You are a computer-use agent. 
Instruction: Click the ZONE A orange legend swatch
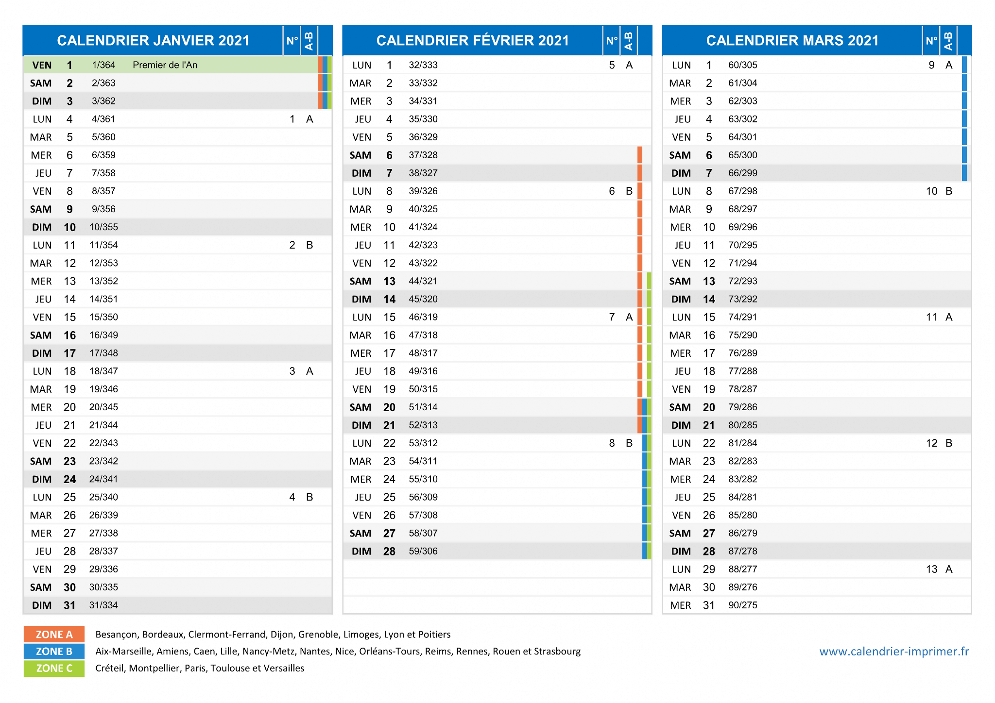(x=54, y=635)
